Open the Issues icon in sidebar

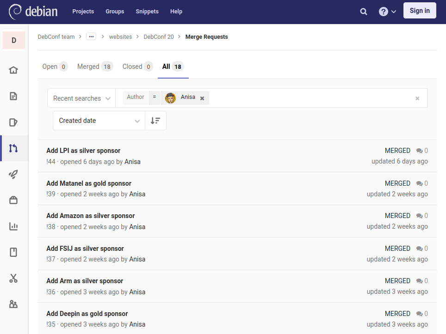13,122
